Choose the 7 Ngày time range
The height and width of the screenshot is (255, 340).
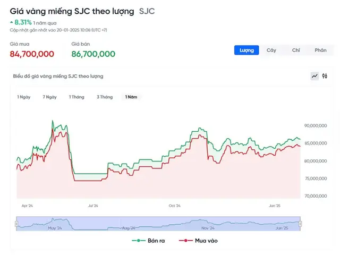49,97
